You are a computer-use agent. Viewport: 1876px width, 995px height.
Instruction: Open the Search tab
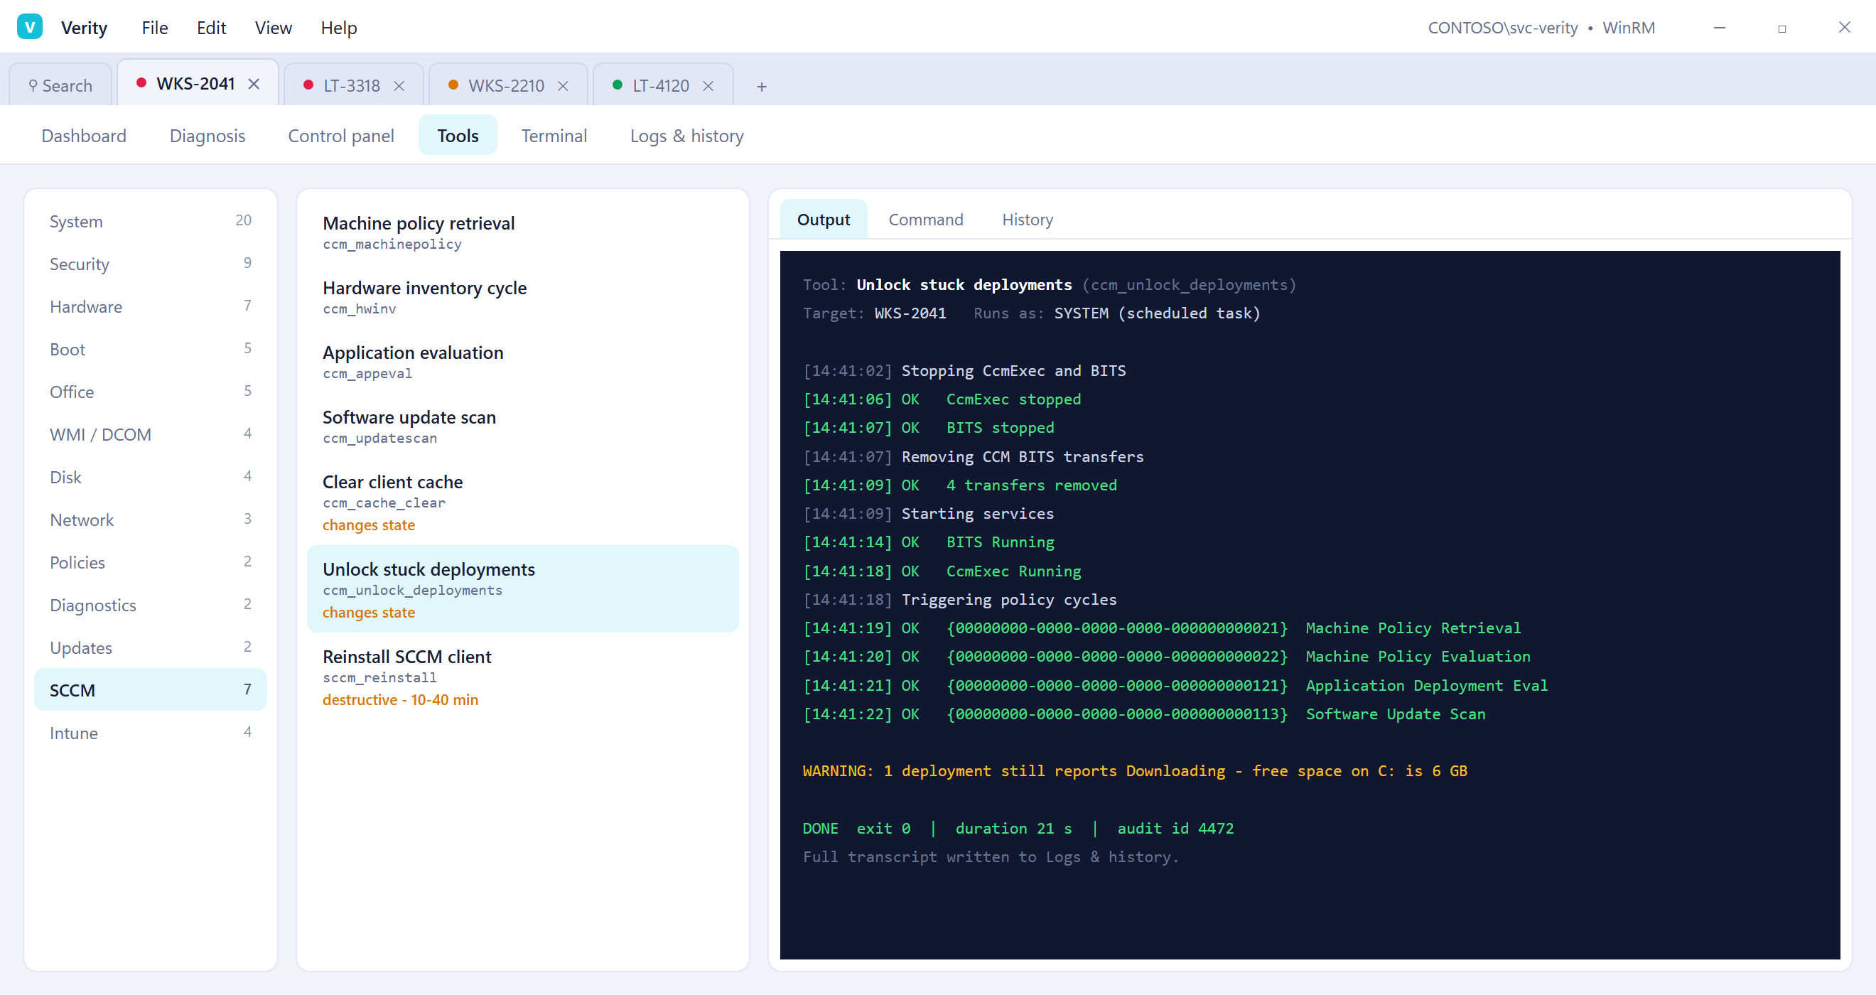[x=60, y=86]
